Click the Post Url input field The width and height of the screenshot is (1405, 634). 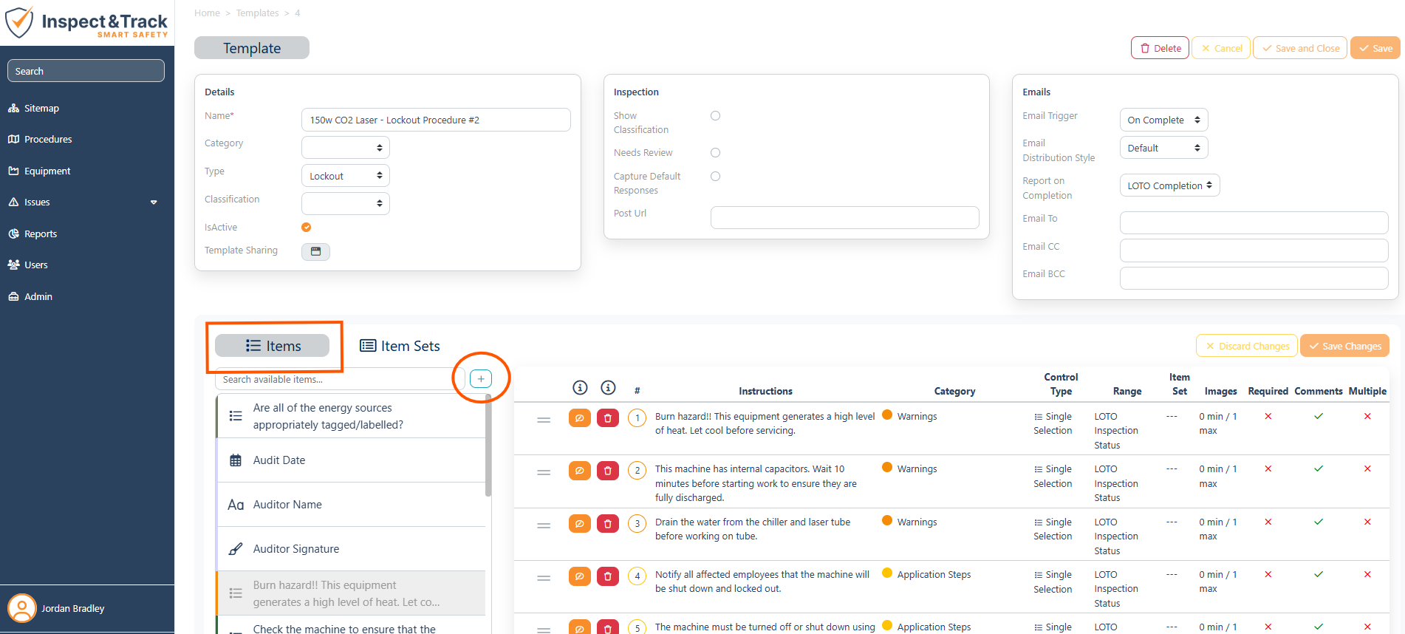pos(844,217)
